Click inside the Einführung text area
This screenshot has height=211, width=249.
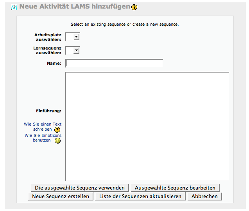[147, 126]
